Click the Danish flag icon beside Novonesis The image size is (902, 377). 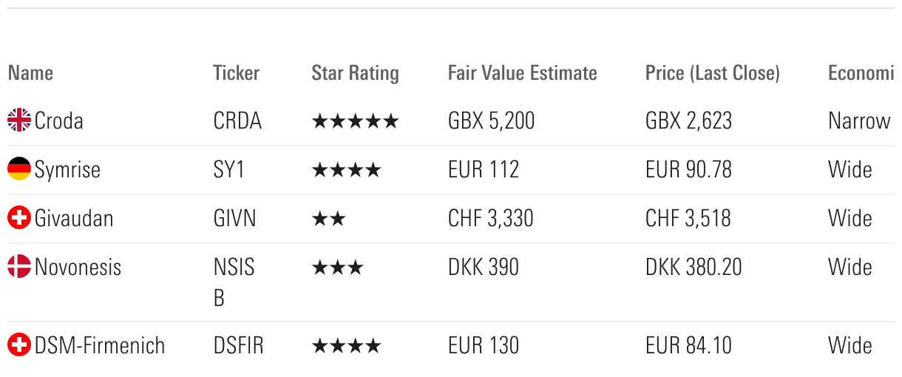pos(19,267)
